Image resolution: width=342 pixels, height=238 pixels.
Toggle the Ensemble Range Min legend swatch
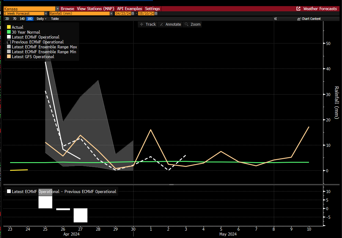point(9,52)
